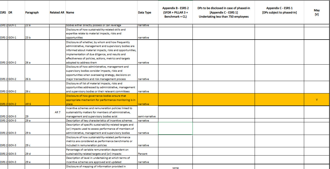Click the 'Data Type' header cell
Viewport: 330px width, 169px height.
(148, 12)
